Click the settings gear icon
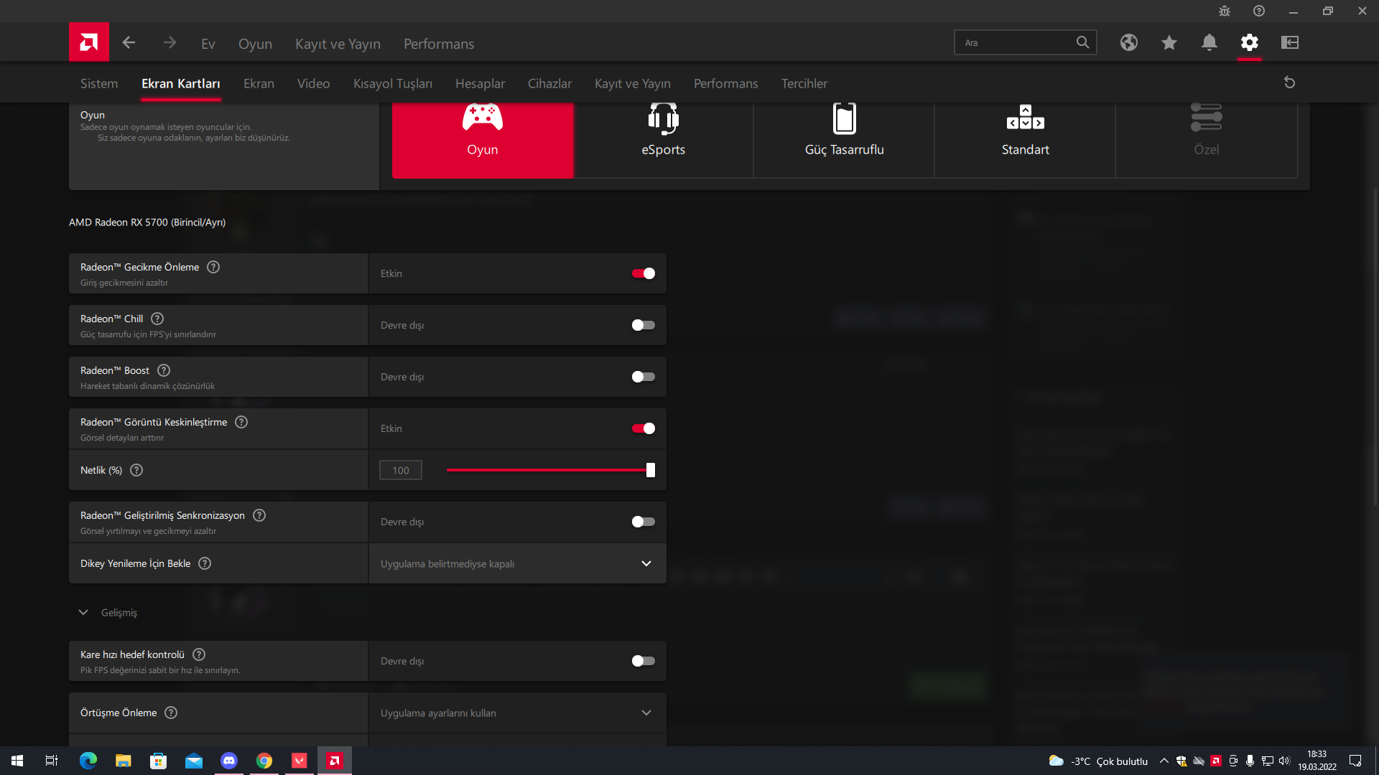The image size is (1379, 775). pyautogui.click(x=1249, y=42)
